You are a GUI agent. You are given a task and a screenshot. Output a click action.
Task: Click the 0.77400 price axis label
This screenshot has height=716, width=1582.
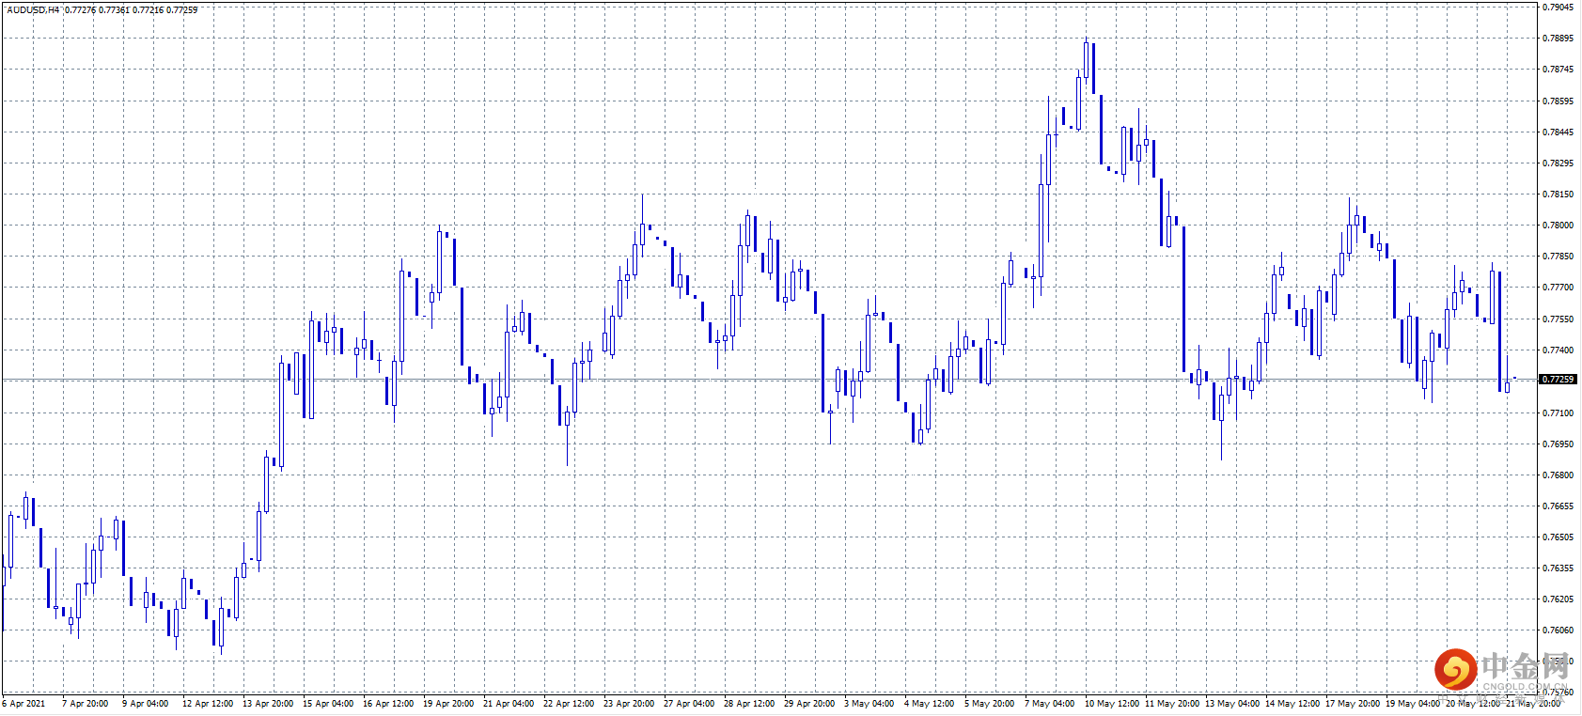tap(1558, 350)
